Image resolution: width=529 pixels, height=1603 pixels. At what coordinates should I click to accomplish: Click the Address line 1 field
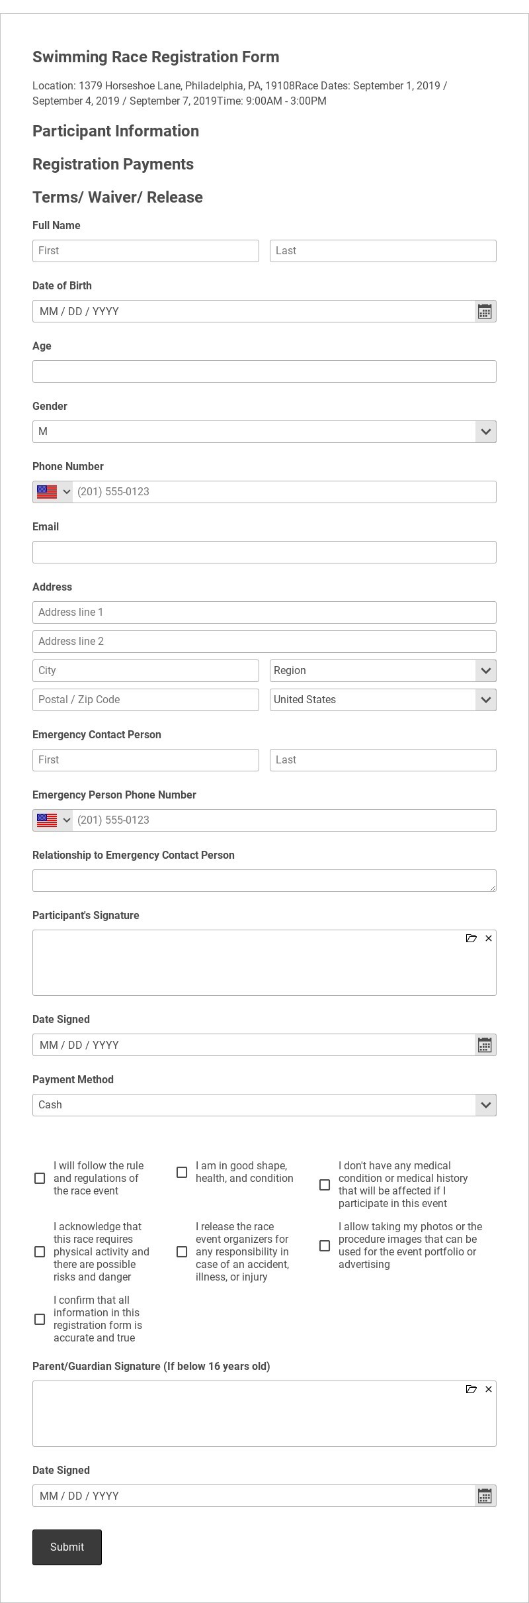click(x=264, y=612)
